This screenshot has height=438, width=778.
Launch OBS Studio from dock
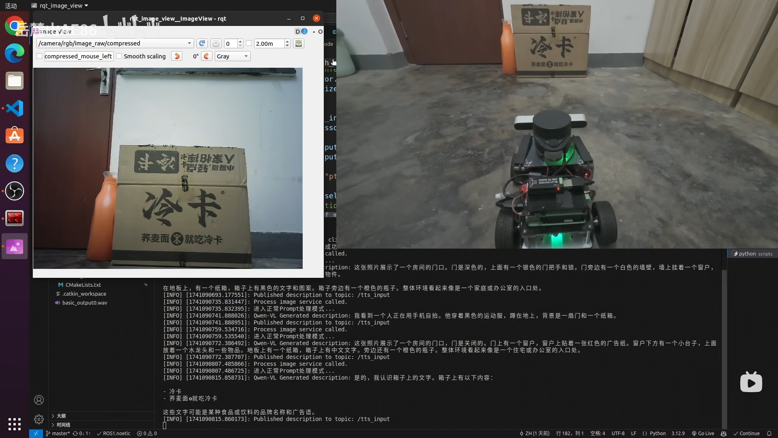click(x=15, y=191)
